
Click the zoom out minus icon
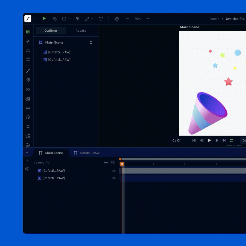(x=127, y=19)
